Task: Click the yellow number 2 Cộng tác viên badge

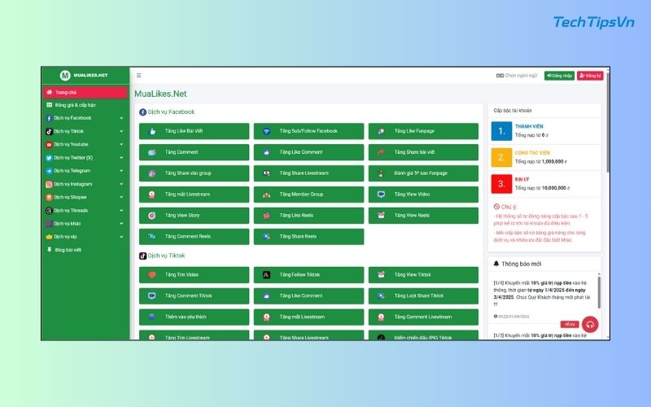Action: coord(501,158)
